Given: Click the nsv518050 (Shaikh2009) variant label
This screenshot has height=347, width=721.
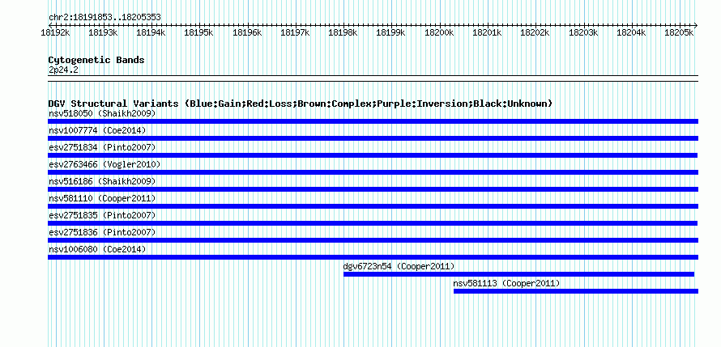Looking at the screenshot, I should [x=102, y=113].
